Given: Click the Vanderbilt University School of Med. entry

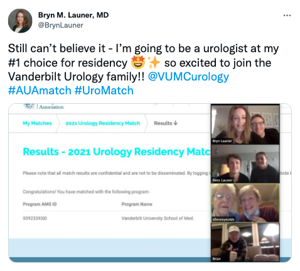Looking at the screenshot, I should 158,218.
